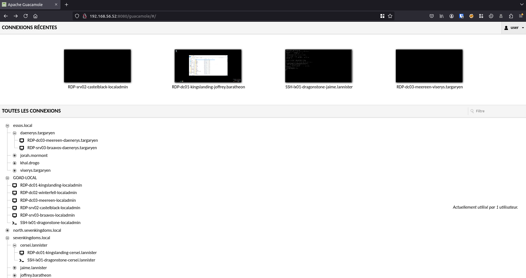
Task: Click the browser Back arrow
Action: (x=6, y=16)
